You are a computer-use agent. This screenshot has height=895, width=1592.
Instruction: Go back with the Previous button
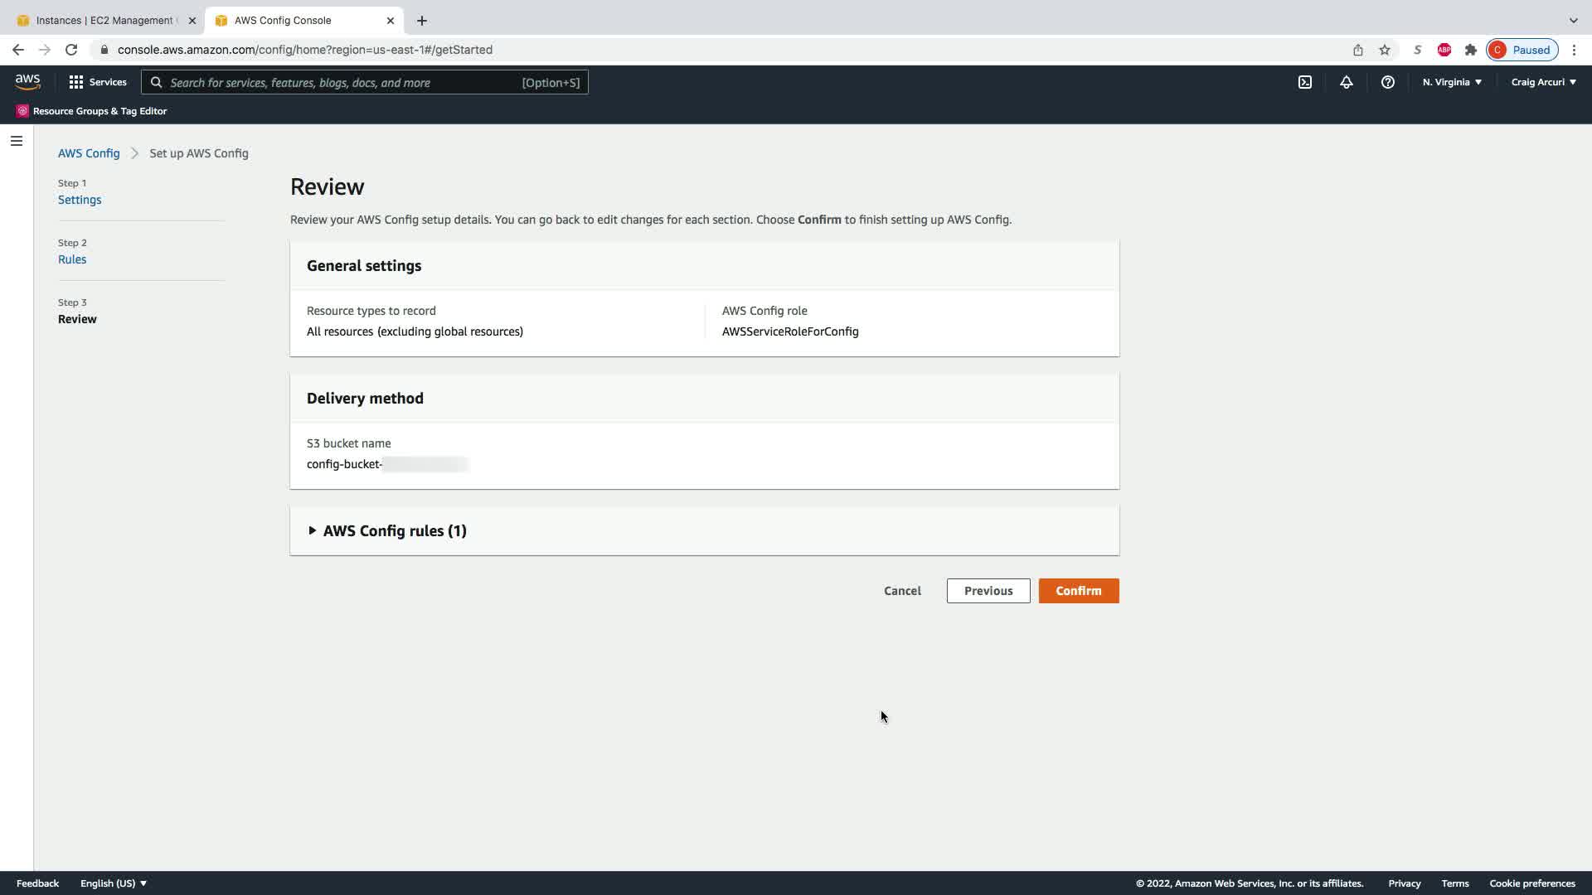pyautogui.click(x=988, y=591)
